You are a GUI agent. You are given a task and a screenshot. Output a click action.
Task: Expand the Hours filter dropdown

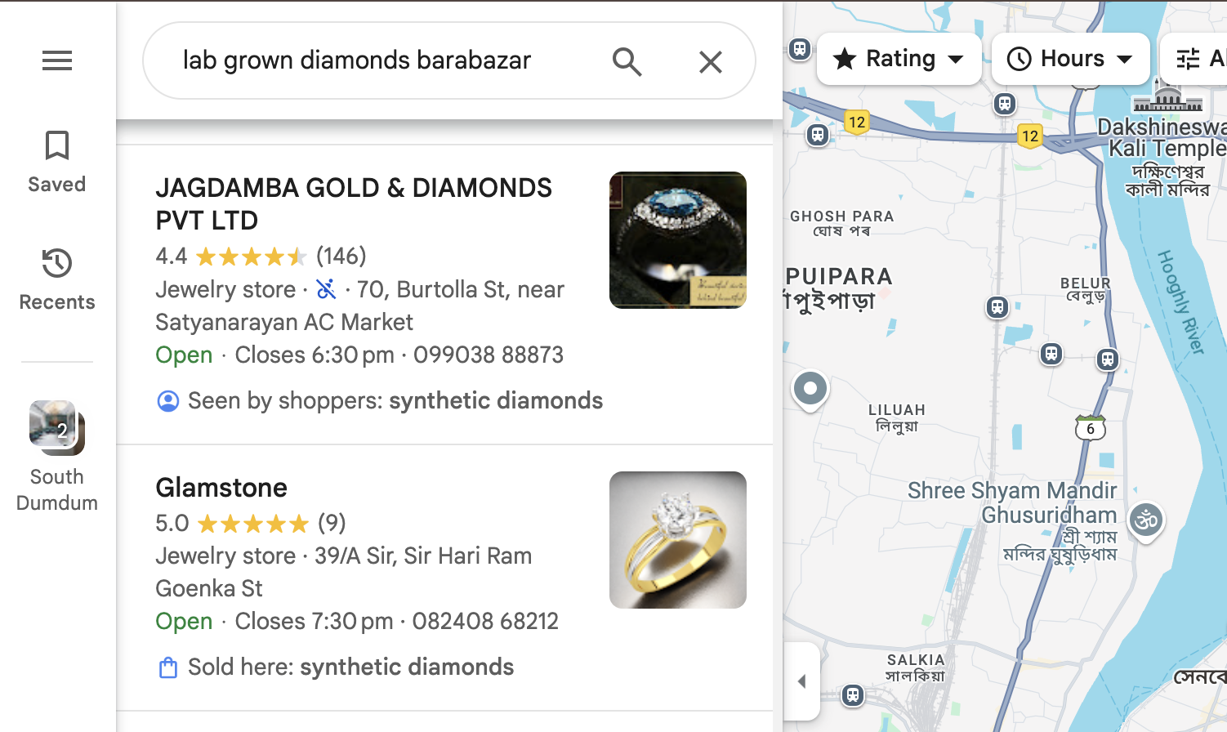[x=1070, y=59]
